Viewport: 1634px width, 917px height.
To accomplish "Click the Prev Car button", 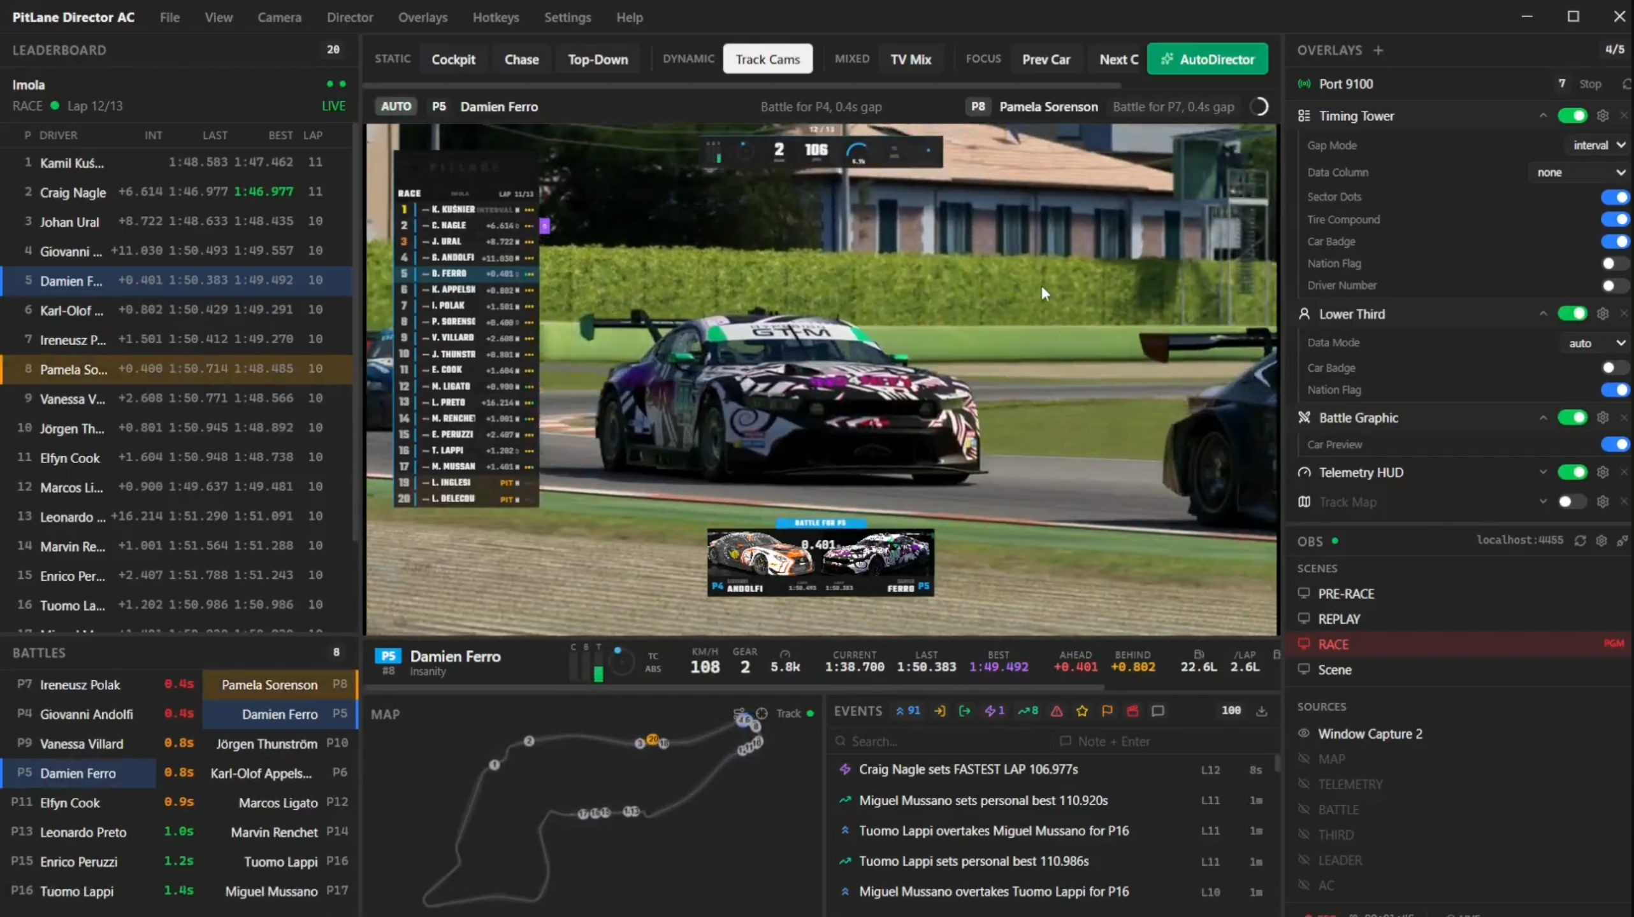I will 1046,59.
